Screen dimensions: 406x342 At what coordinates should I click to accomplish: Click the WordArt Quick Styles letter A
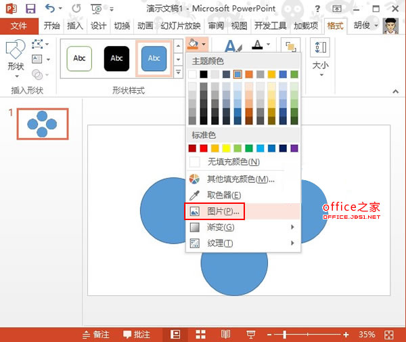[x=233, y=46]
